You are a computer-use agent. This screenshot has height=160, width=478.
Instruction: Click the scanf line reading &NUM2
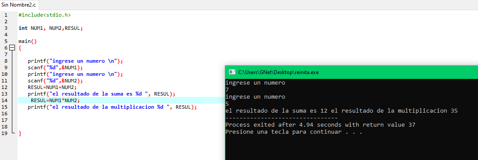(x=55, y=81)
